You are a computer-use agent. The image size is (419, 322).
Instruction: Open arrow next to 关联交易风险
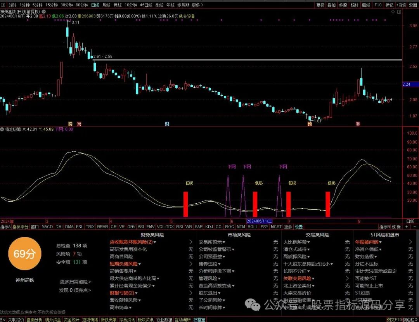[347, 278]
